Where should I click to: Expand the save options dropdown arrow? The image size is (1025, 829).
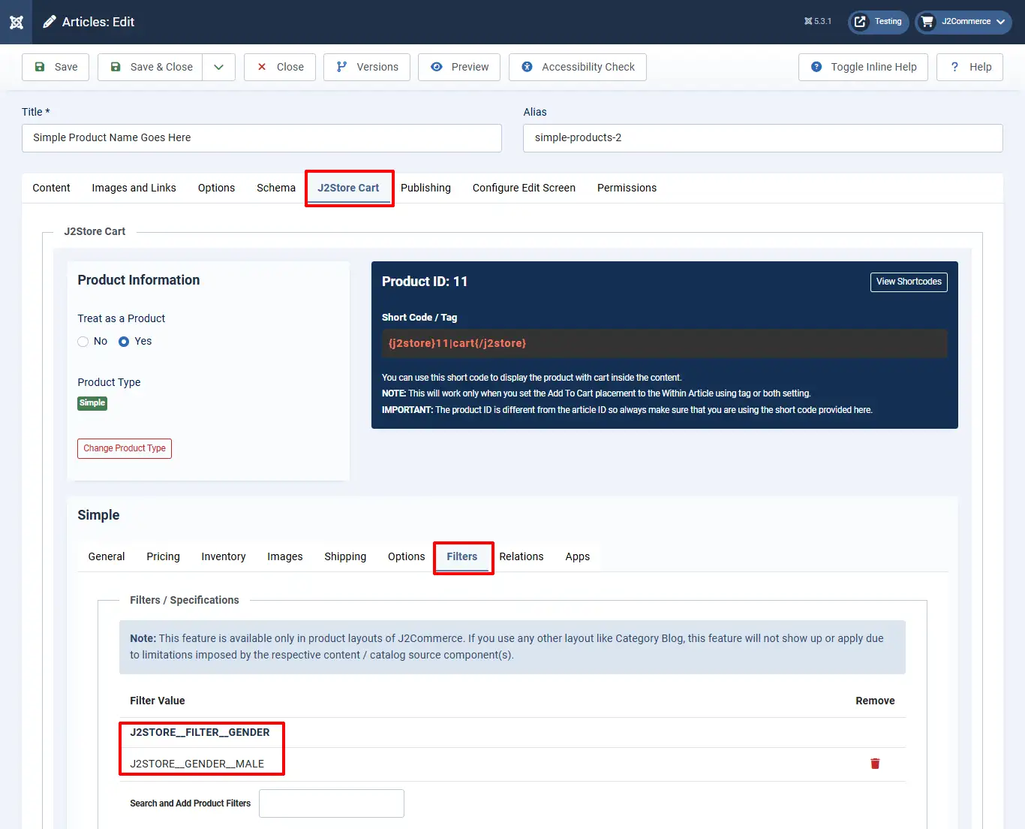coord(218,67)
